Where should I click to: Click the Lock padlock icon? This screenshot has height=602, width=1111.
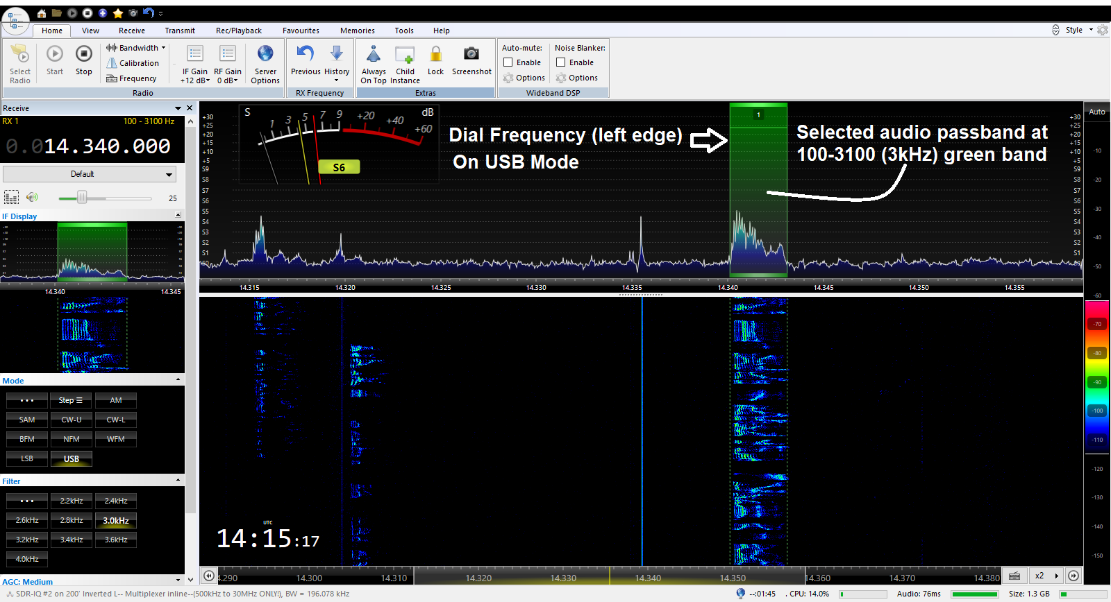coord(435,54)
